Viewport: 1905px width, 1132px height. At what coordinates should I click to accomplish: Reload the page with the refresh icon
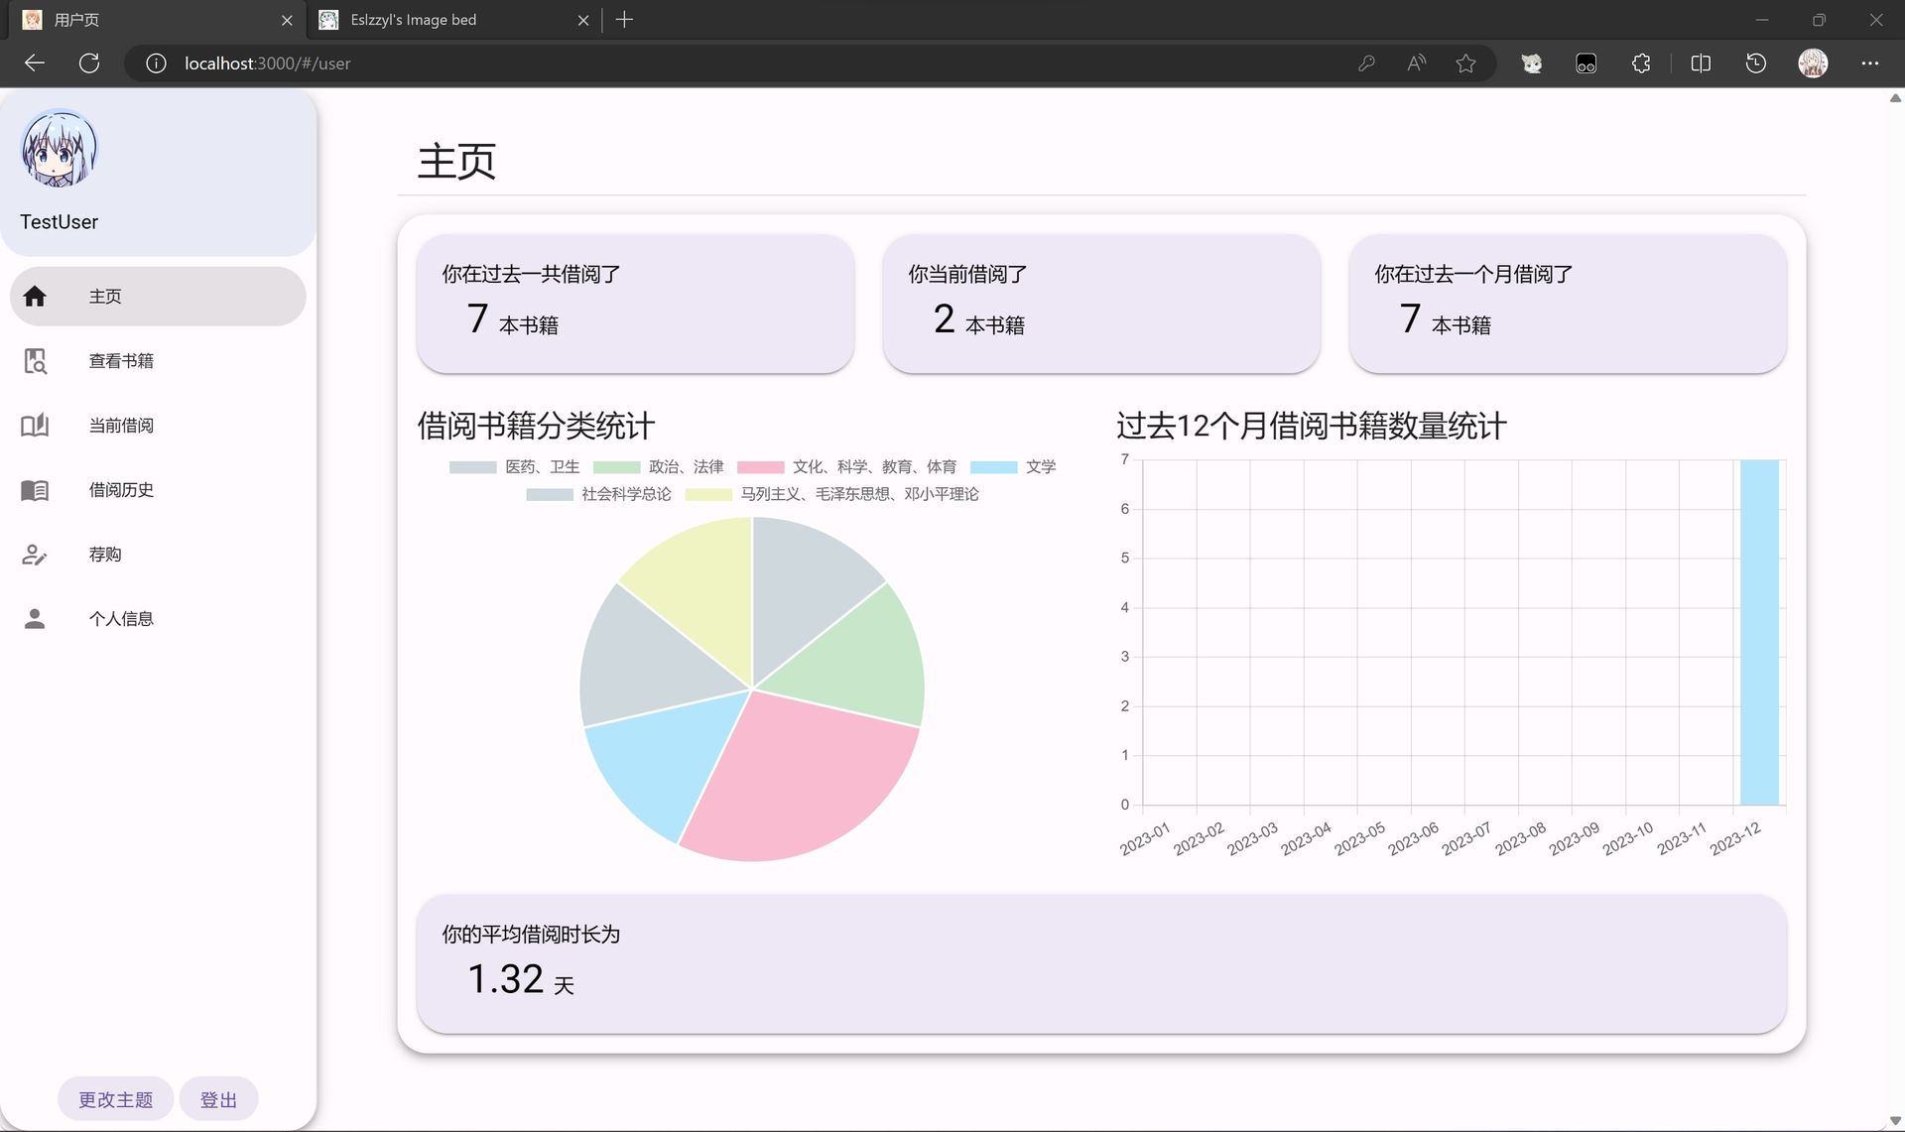(x=89, y=63)
